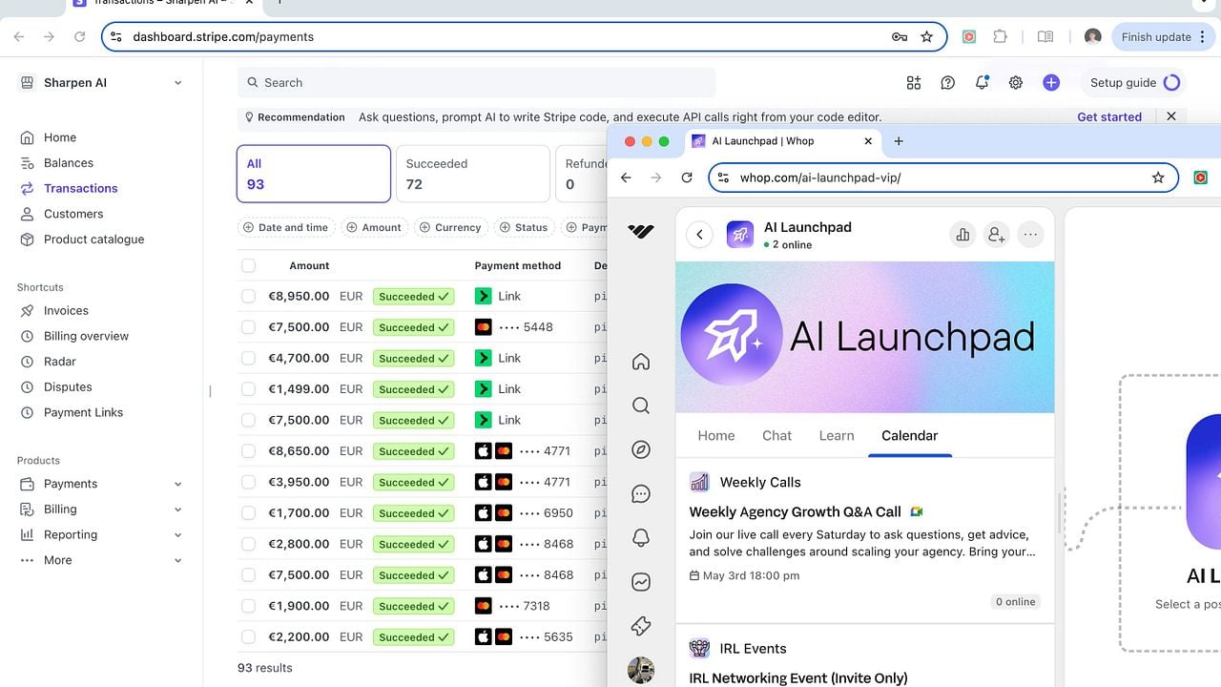The image size is (1221, 687).
Task: Tick the select-all checkbox in the table header
Action: pos(248,265)
